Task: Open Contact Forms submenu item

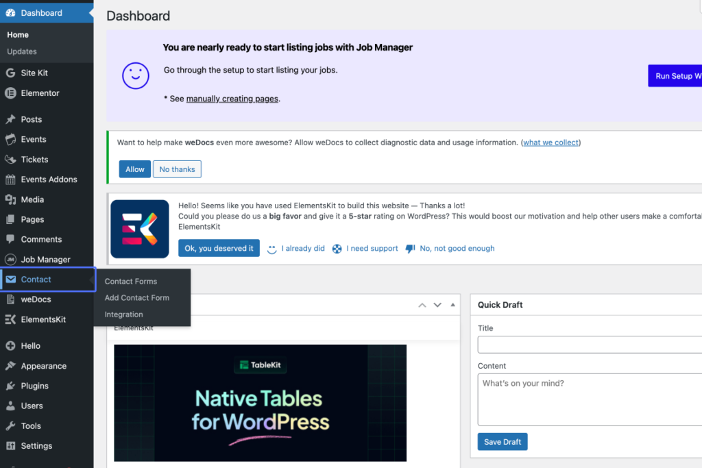Action: point(131,282)
